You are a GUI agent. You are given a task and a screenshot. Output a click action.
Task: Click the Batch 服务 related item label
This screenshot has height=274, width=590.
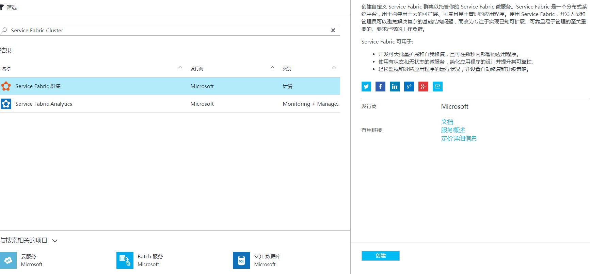tap(150, 257)
